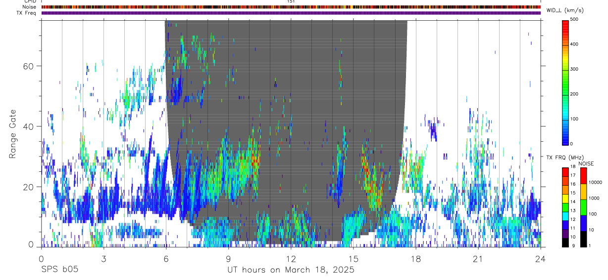Click the 500 value on width colorbar

point(574,19)
